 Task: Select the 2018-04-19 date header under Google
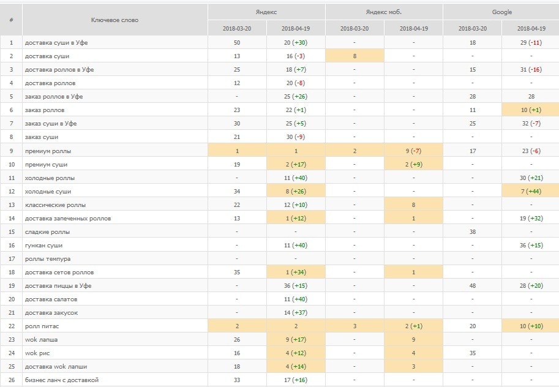pos(531,28)
